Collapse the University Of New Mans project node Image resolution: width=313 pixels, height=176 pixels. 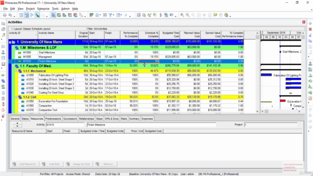coord(10,43)
